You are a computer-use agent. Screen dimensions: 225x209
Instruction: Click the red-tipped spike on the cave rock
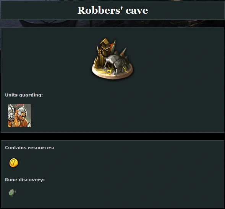pos(123,52)
